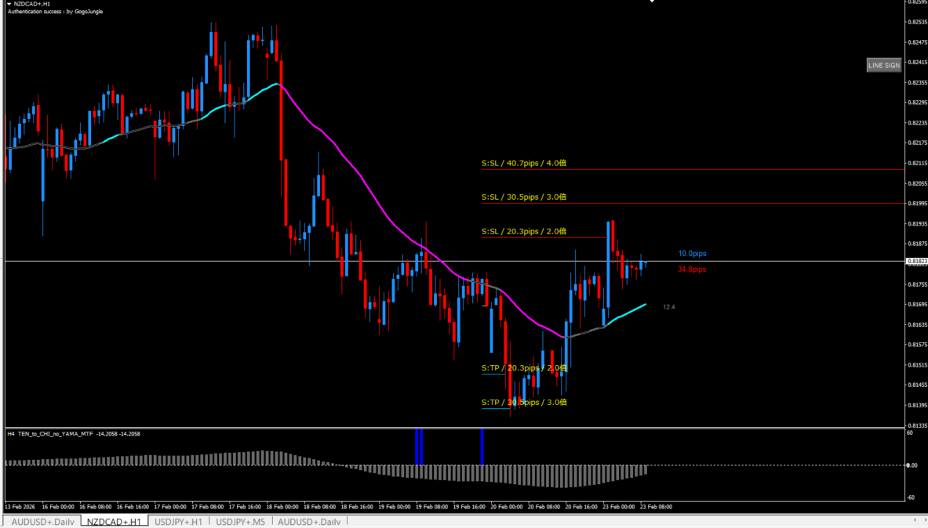This screenshot has height=528, width=928.
Task: Select the S:SL / 40.7pips / 4.0倍 label
Action: pos(523,164)
